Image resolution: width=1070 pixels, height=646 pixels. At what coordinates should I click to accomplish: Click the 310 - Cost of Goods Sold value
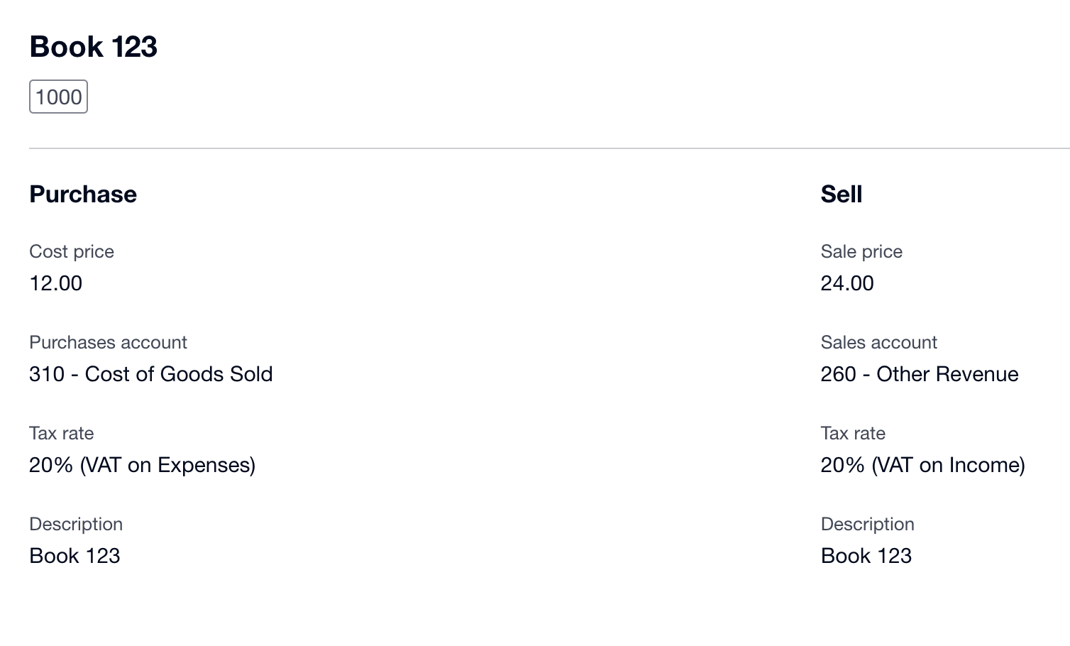click(x=150, y=374)
